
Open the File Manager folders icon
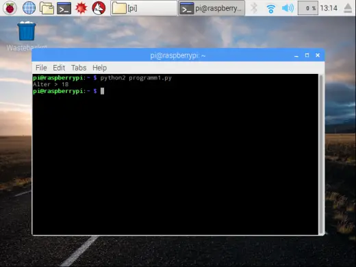(x=47, y=8)
